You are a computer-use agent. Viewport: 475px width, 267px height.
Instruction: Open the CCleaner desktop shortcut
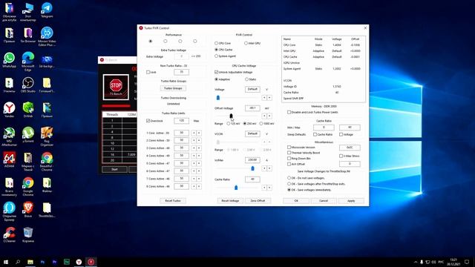[x=10, y=235]
